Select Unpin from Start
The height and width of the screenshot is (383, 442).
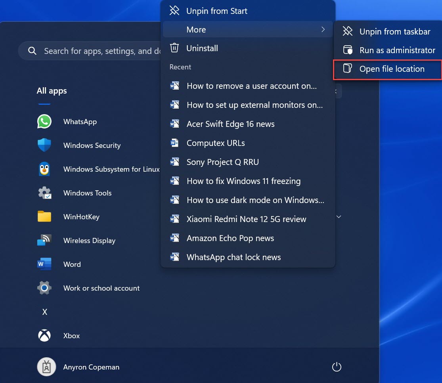248,11
